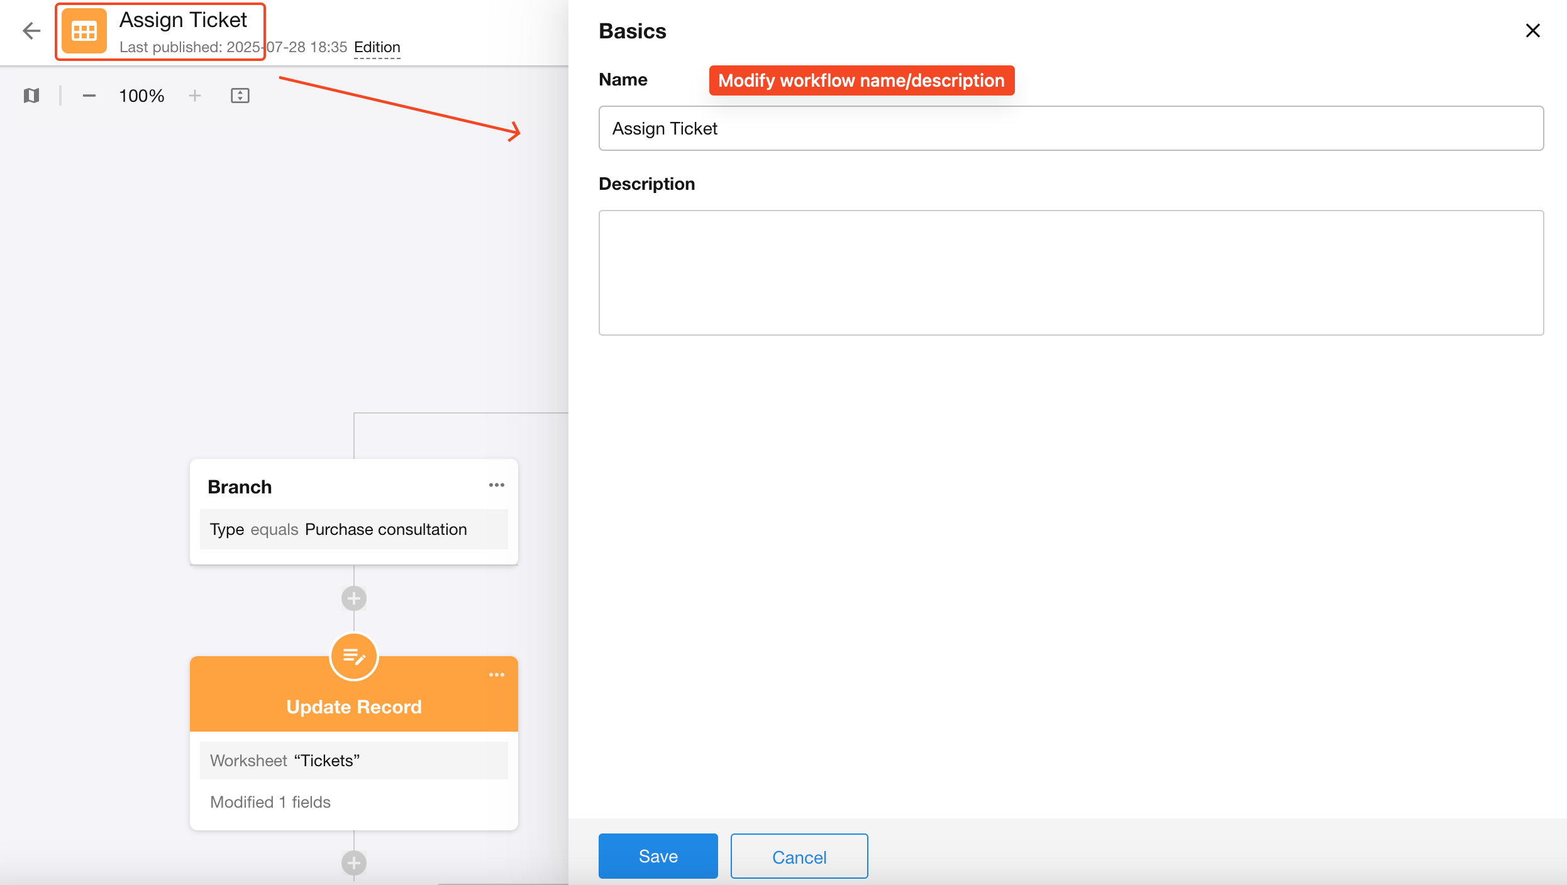Open the Branch node three-dot menu
Image resolution: width=1567 pixels, height=885 pixels.
click(x=497, y=485)
